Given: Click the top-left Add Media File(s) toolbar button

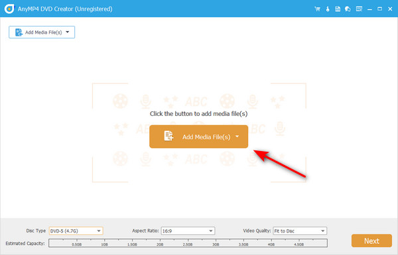Looking at the screenshot, I should [x=42, y=32].
